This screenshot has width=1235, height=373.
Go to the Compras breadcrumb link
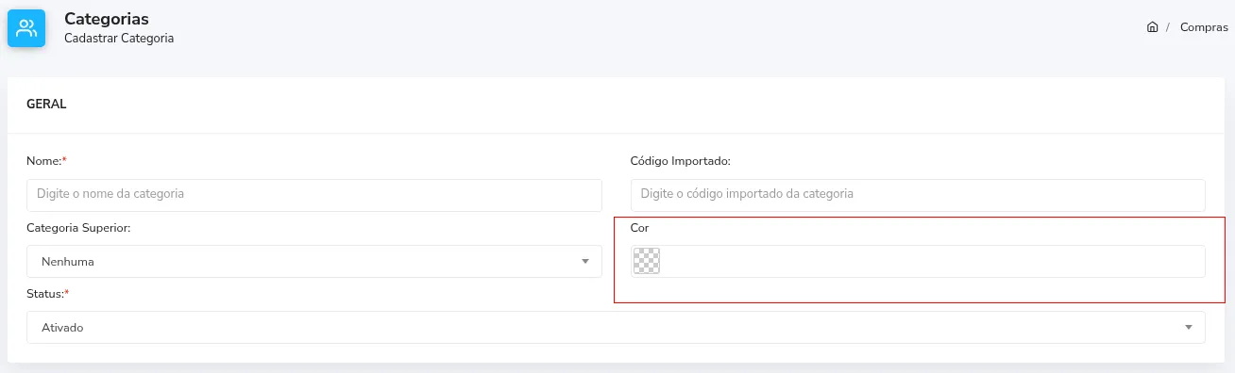[x=1204, y=27]
